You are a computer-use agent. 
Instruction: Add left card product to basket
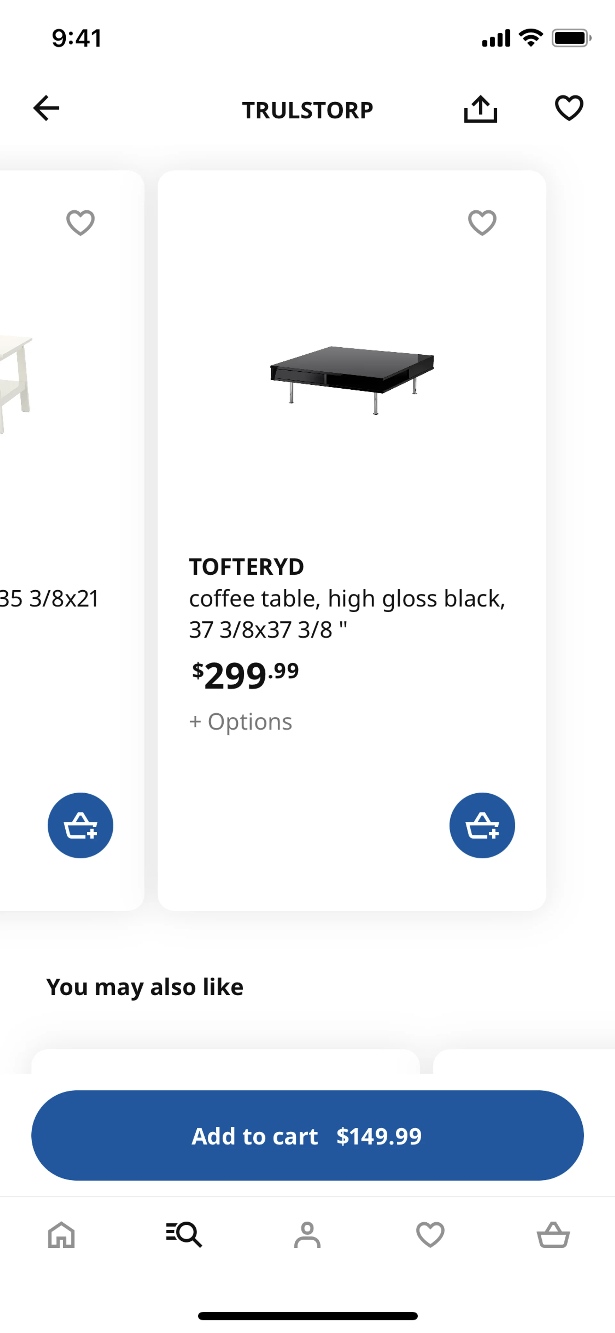pos(81,825)
